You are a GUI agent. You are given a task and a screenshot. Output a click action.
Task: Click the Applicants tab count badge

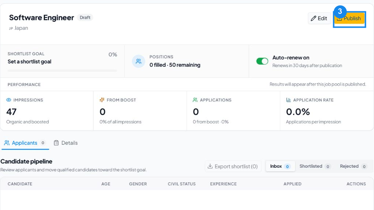(43, 143)
